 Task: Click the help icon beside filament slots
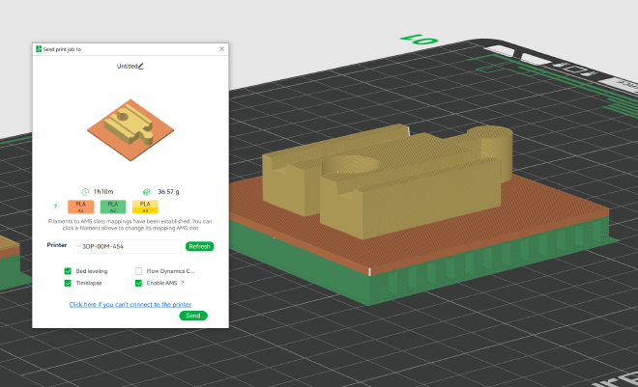click(x=55, y=207)
